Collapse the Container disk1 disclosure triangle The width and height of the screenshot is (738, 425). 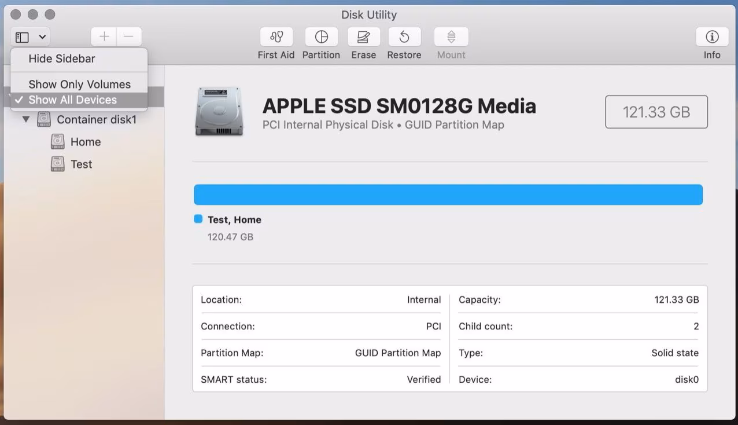(26, 119)
